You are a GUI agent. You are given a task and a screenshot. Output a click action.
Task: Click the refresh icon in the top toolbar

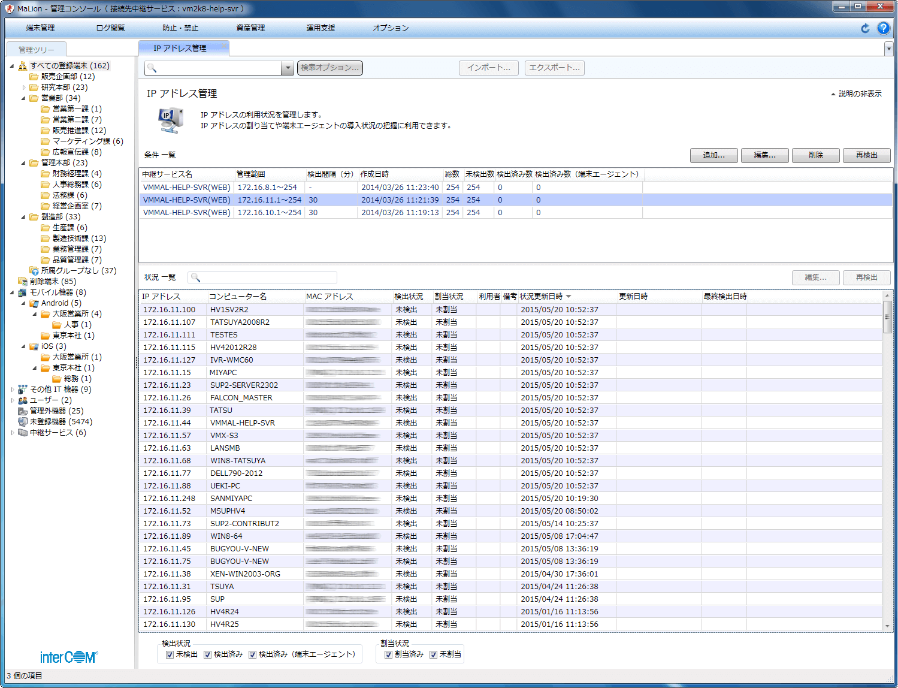865,28
